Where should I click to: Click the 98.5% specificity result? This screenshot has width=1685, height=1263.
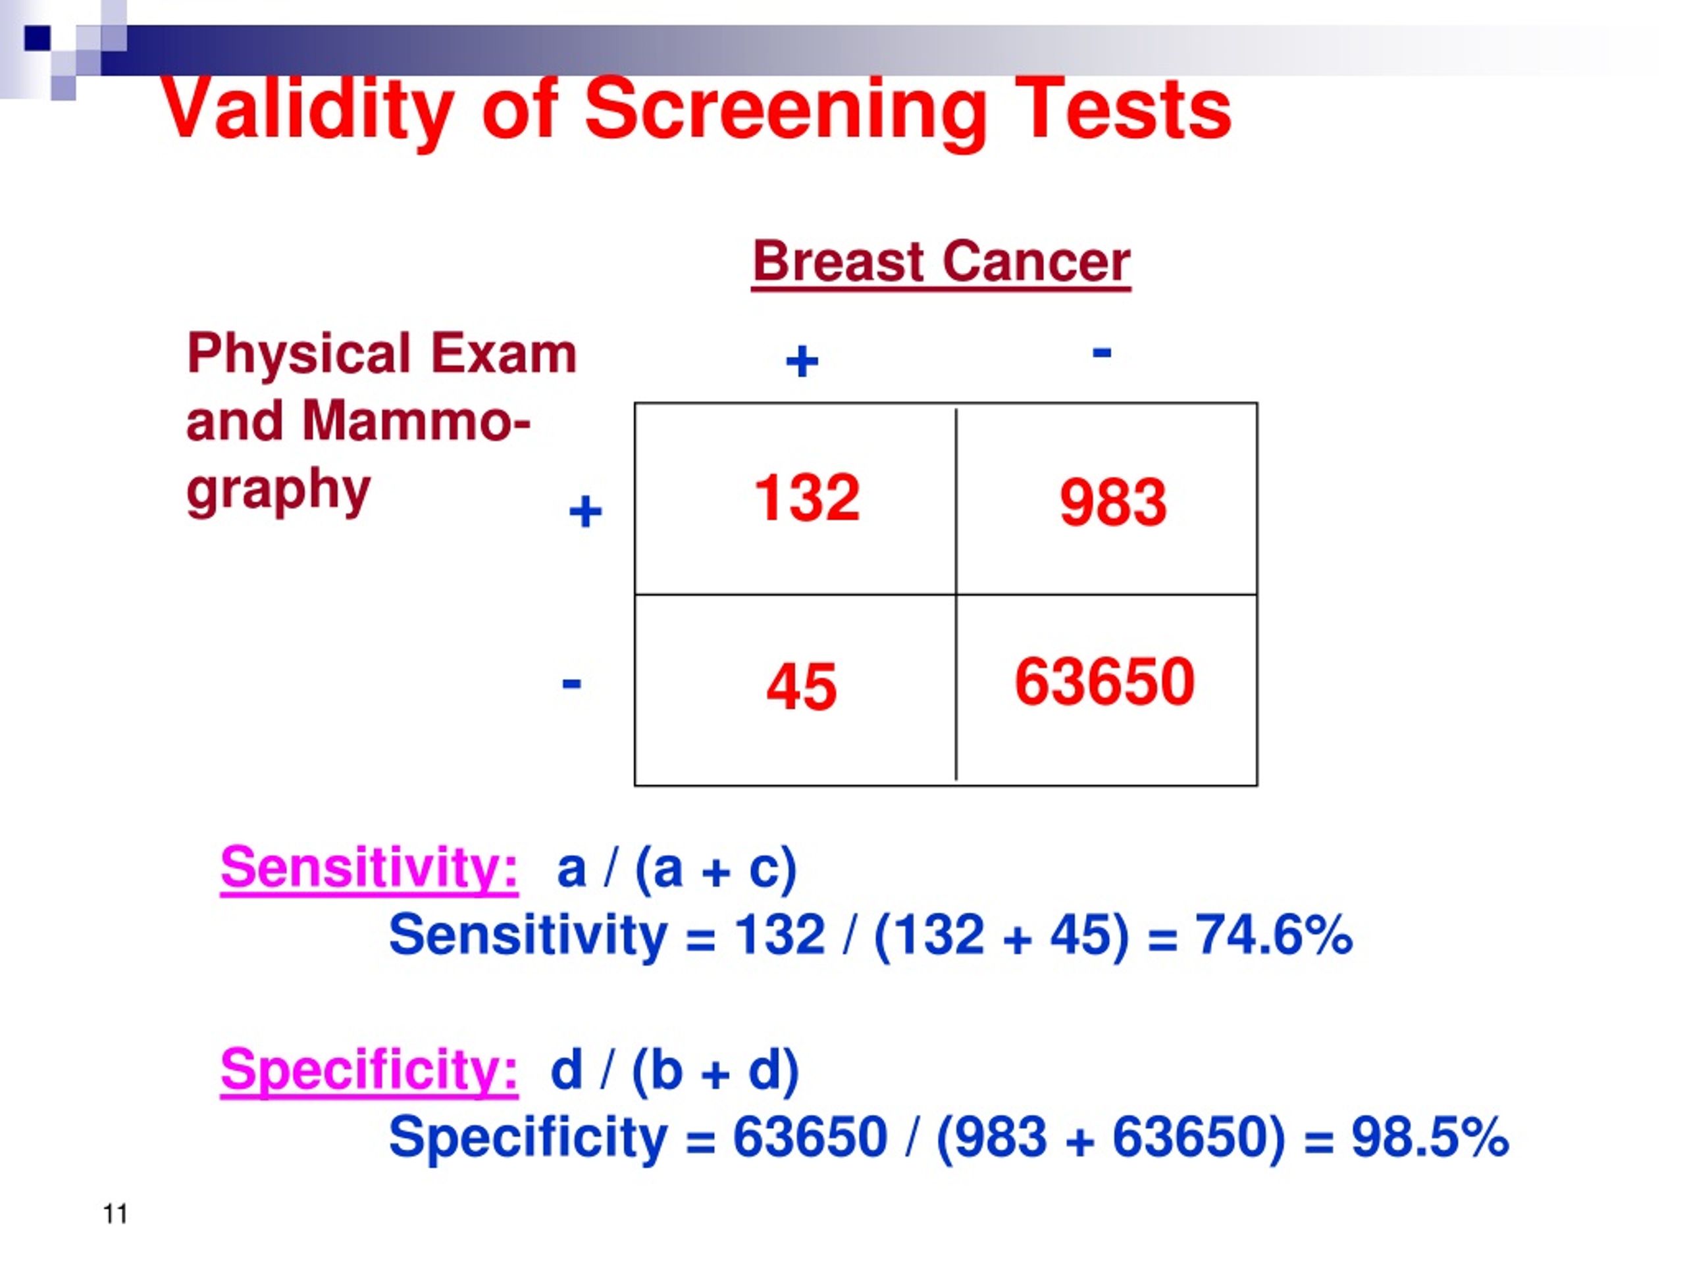point(1430,1137)
